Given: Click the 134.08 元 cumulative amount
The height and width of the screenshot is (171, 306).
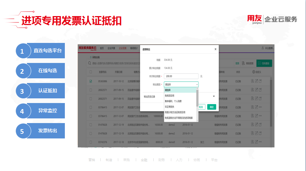Looking at the screenshot, I should 168,68.
